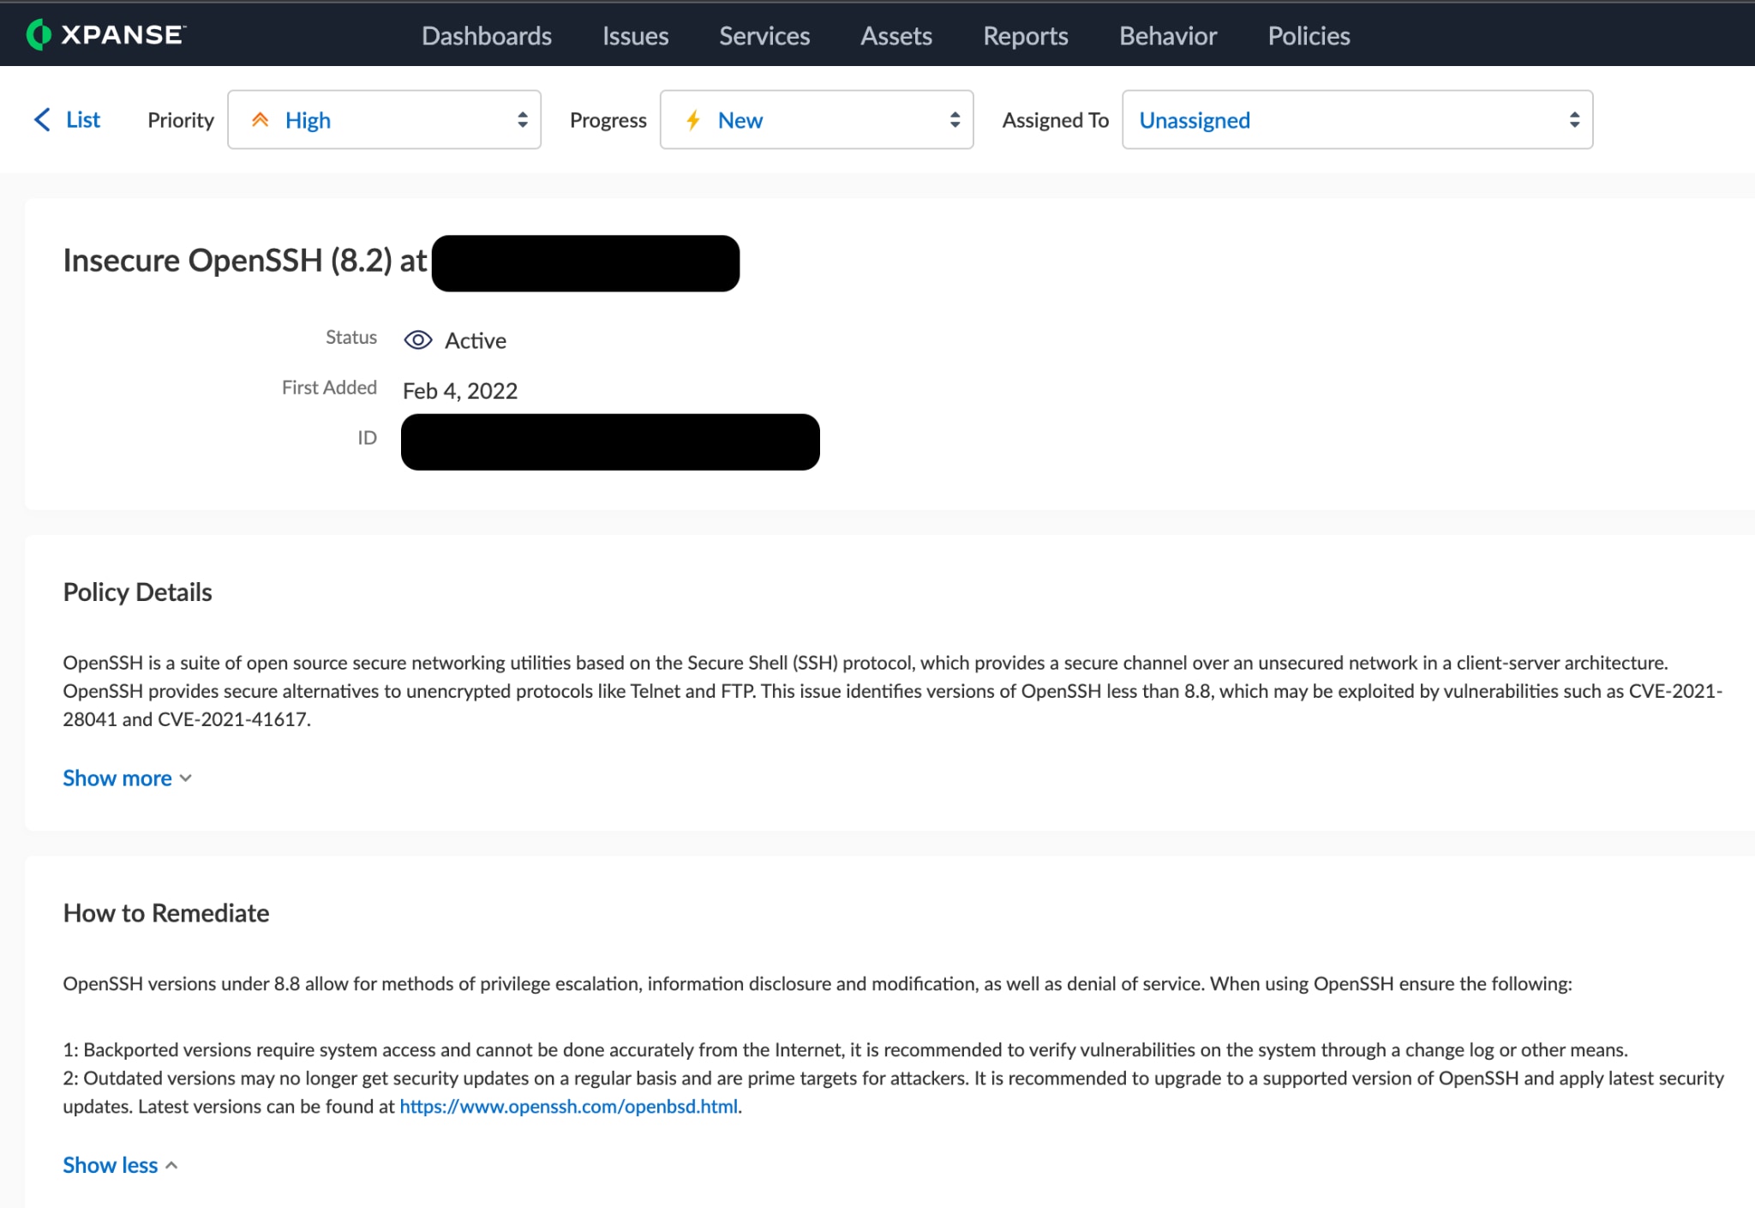Click the Priority label

[x=181, y=119]
